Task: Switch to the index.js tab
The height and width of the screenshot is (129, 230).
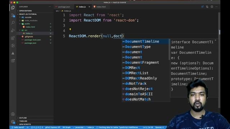Action: click(82, 7)
